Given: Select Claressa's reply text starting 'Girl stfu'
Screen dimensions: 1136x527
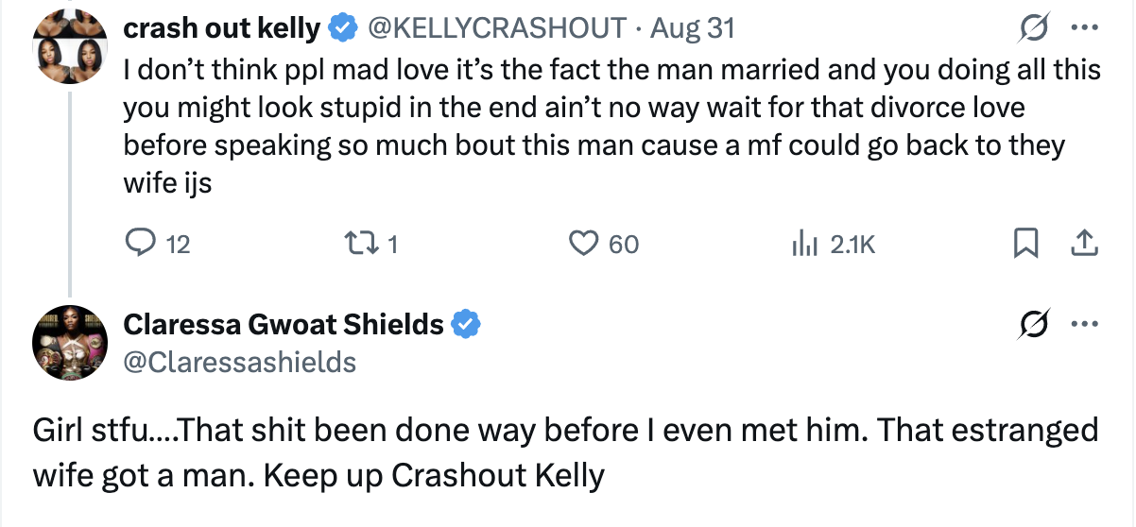Looking at the screenshot, I should pos(565,452).
